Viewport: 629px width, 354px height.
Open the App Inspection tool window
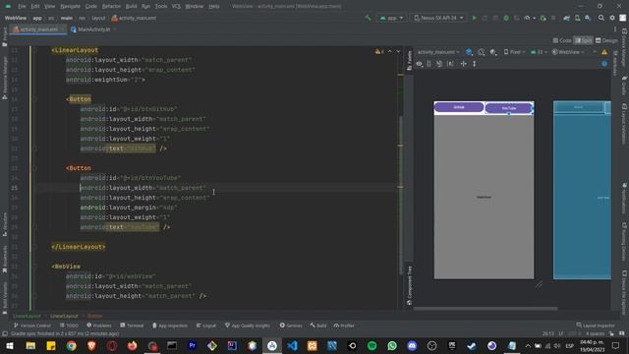(170, 325)
